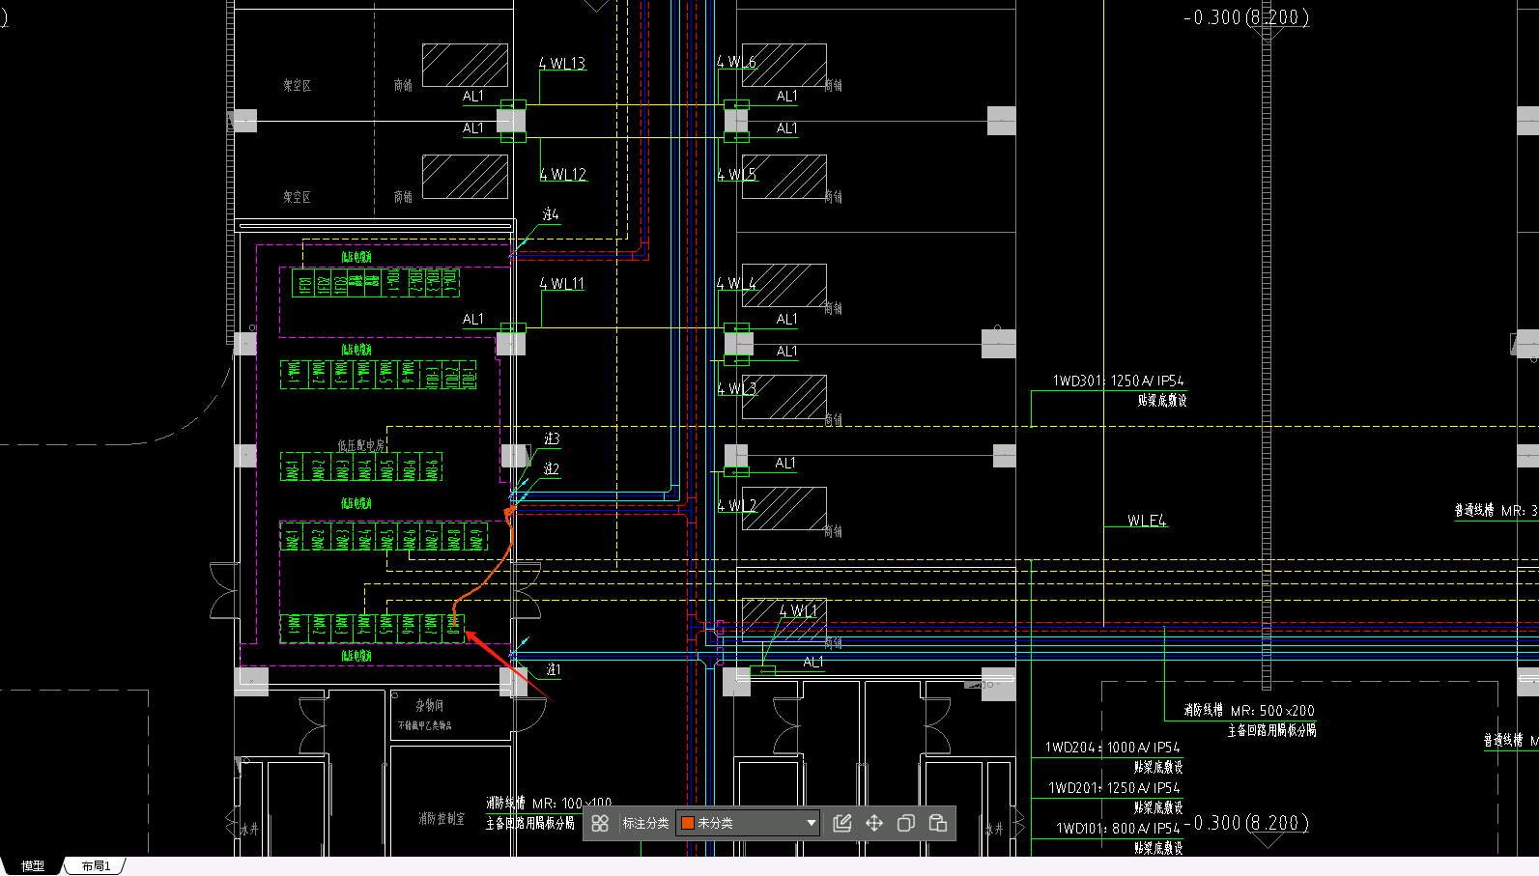
Task: Select the WL5 circuit label
Action: 737,175
